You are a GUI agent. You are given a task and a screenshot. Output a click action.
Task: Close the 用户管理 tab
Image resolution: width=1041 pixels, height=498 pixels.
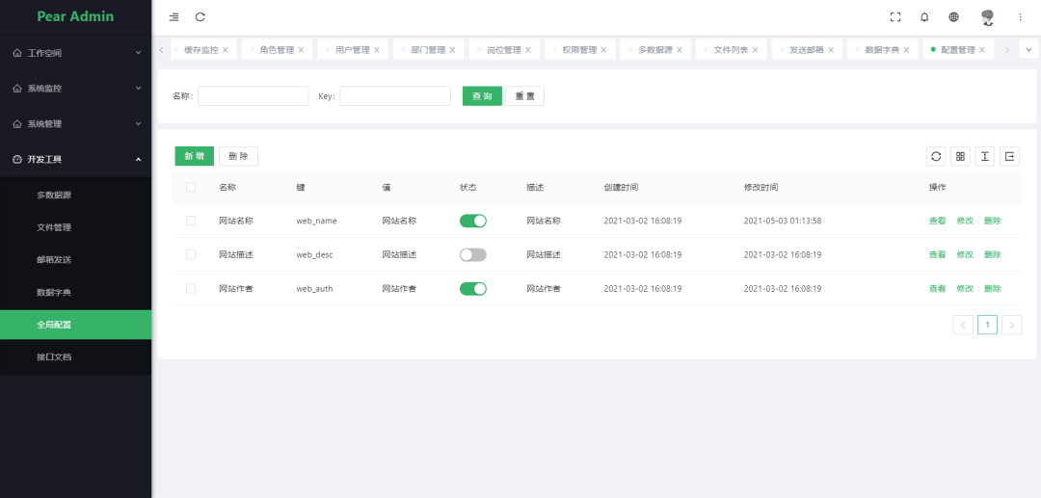(377, 50)
